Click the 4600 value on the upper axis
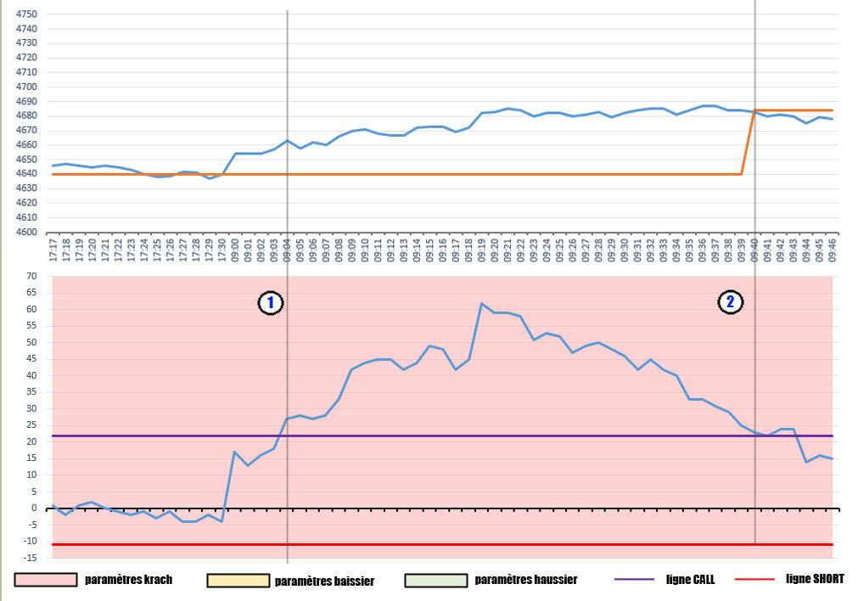The image size is (858, 601). coord(27,232)
